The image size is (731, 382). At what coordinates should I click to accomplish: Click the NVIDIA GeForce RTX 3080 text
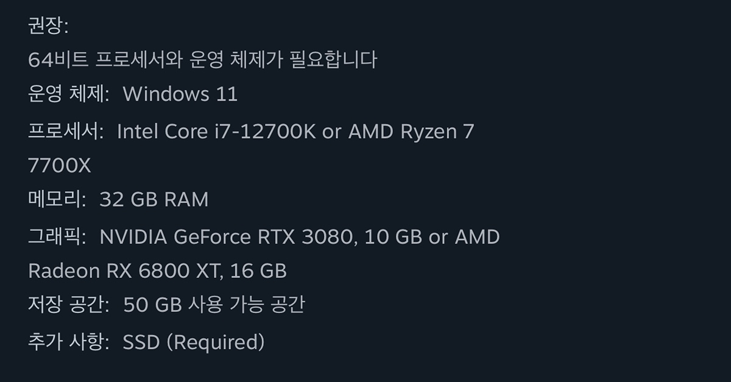227,236
